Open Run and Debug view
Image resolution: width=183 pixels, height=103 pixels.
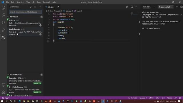[3, 30]
